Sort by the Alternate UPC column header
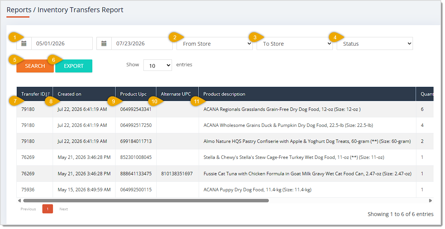 click(x=177, y=94)
